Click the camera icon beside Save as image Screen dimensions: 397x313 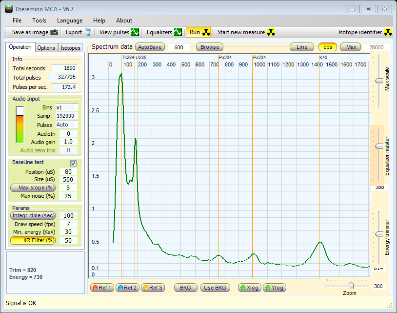pyautogui.click(x=54, y=33)
